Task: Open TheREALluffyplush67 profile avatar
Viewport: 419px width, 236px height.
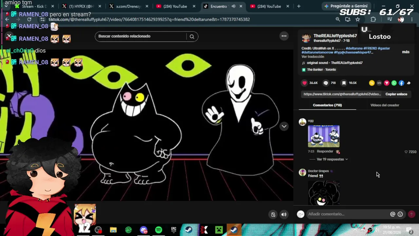Action: click(x=306, y=38)
